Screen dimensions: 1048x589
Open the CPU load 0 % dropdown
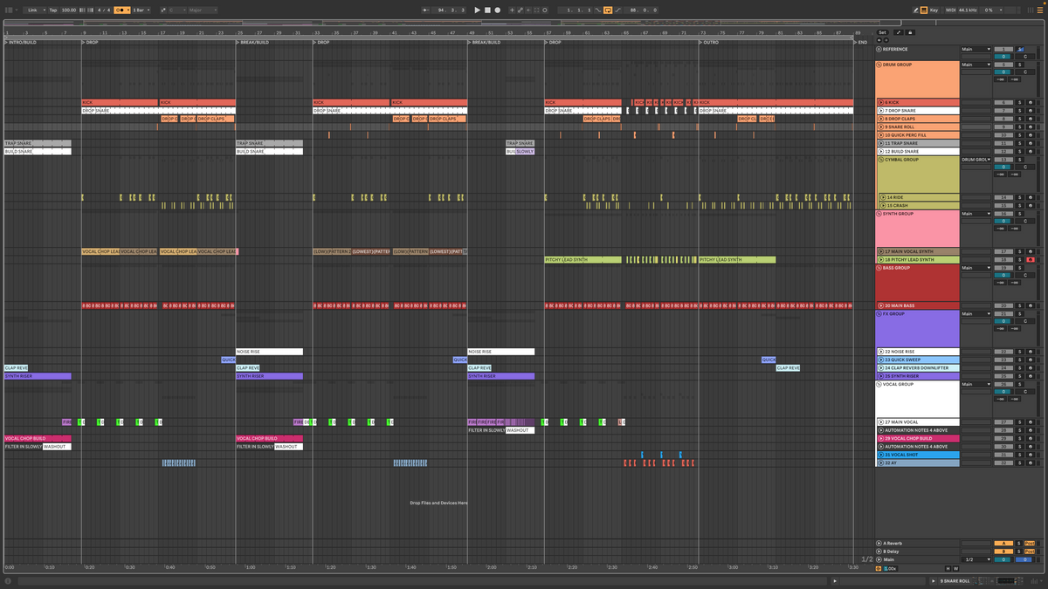pyautogui.click(x=989, y=10)
